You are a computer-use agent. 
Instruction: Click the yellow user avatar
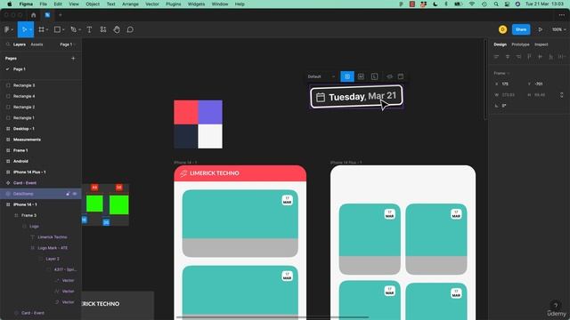tap(502, 29)
